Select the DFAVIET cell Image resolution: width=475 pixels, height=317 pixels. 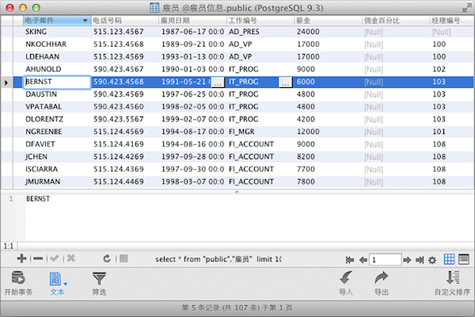57,144
